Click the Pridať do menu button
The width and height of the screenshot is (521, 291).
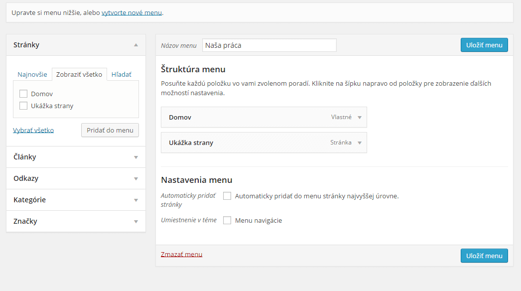(x=110, y=130)
